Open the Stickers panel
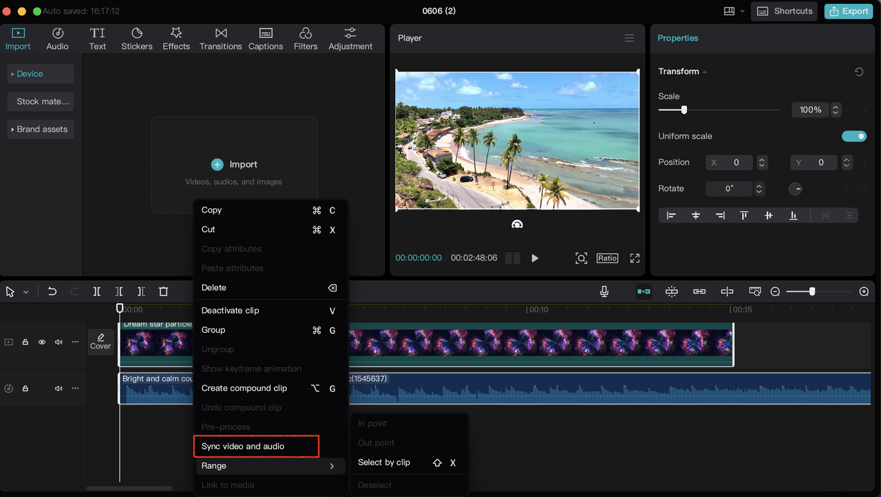The width and height of the screenshot is (881, 497). point(136,38)
